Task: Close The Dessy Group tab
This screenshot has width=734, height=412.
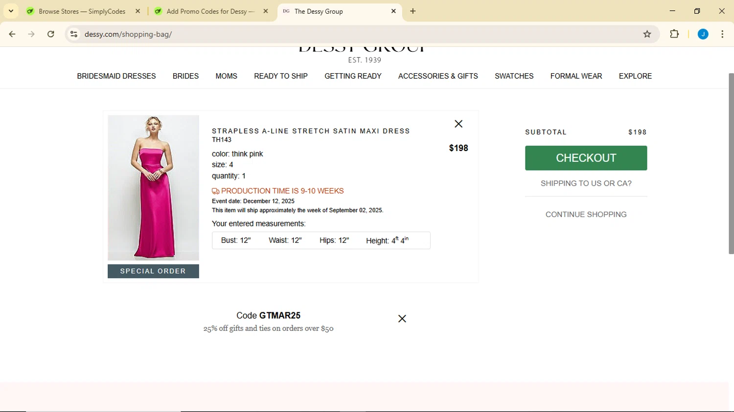Action: (393, 11)
